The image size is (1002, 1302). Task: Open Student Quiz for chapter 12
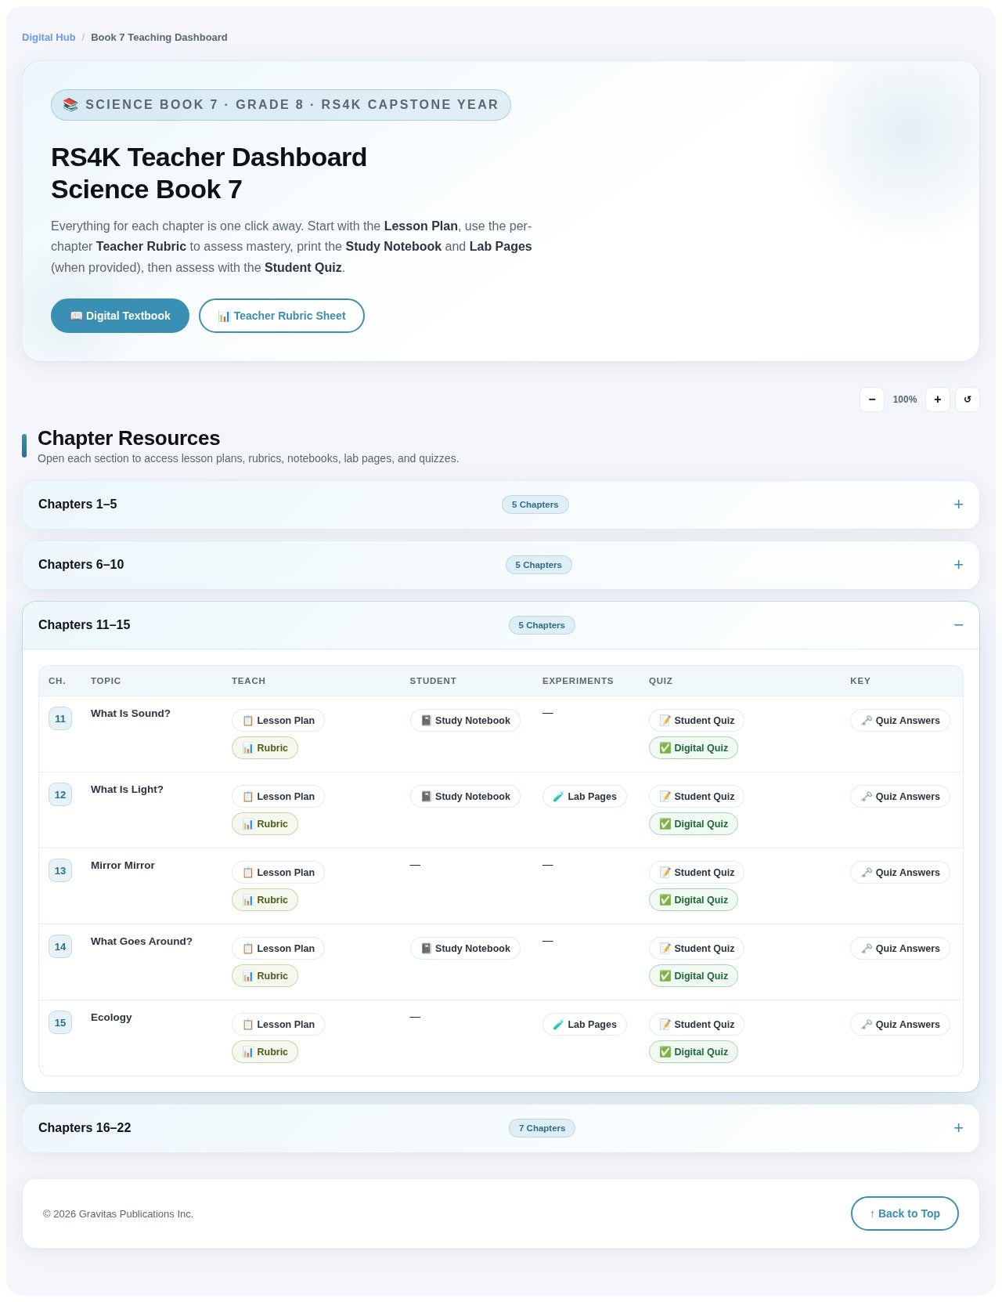(x=697, y=797)
